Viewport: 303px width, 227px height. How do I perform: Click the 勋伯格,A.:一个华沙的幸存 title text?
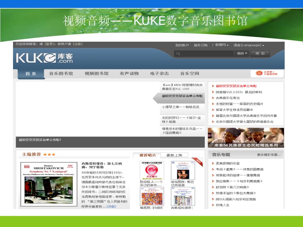click(151, 184)
